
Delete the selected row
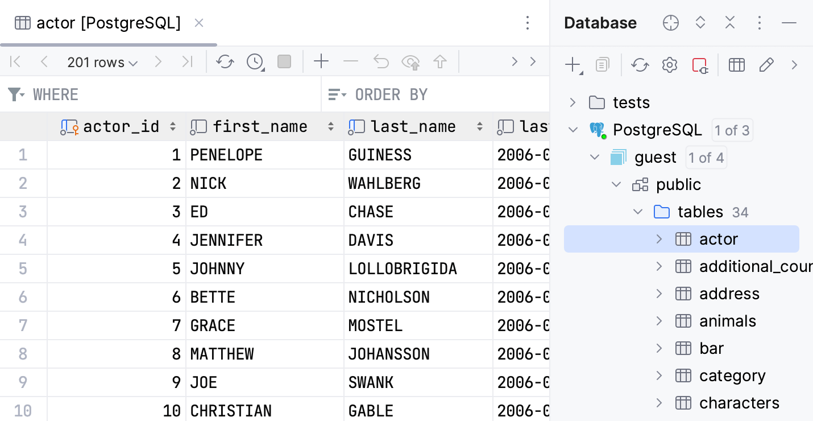click(351, 61)
